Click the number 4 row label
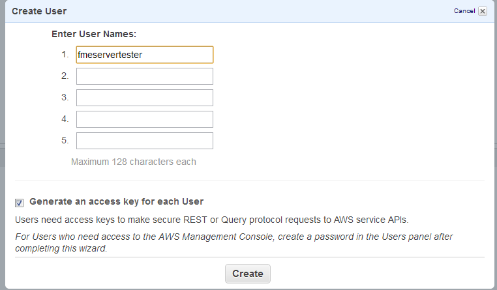Viewport: 497px width, 290px height. pos(65,119)
